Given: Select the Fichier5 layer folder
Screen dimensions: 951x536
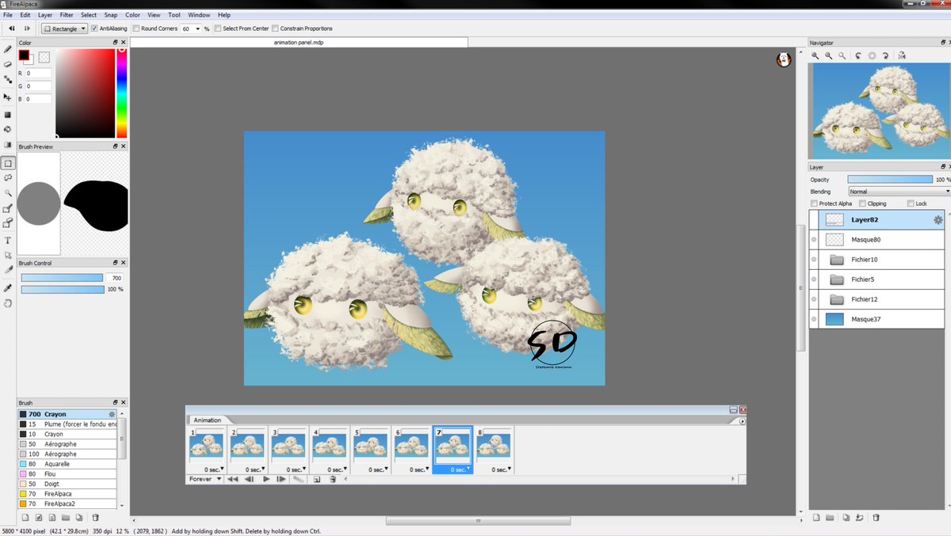Looking at the screenshot, I should coord(877,279).
